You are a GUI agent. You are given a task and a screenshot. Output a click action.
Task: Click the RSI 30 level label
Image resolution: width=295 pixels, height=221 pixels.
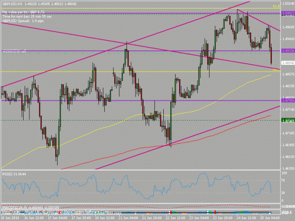tap(284, 193)
